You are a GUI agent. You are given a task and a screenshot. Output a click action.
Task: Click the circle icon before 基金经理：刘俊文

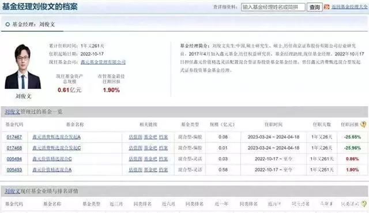(7, 24)
